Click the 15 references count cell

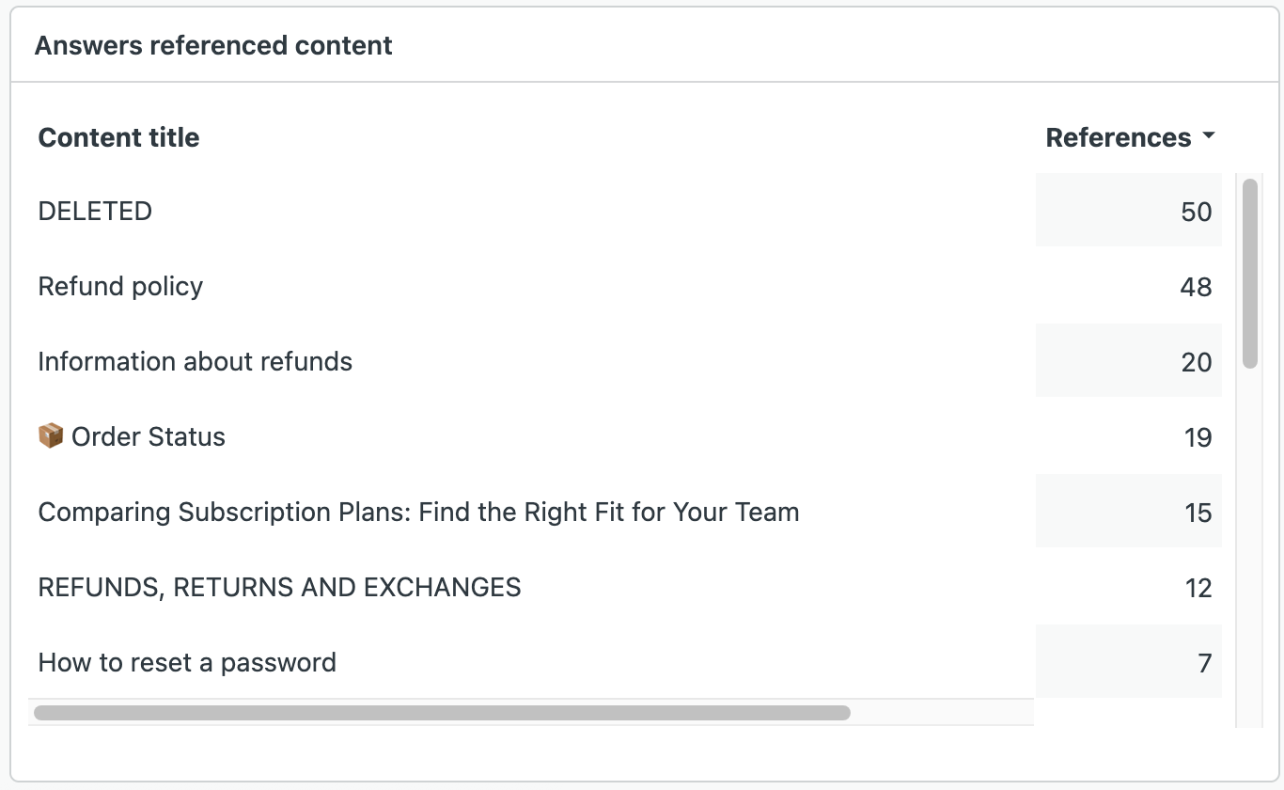pyautogui.click(x=1197, y=513)
